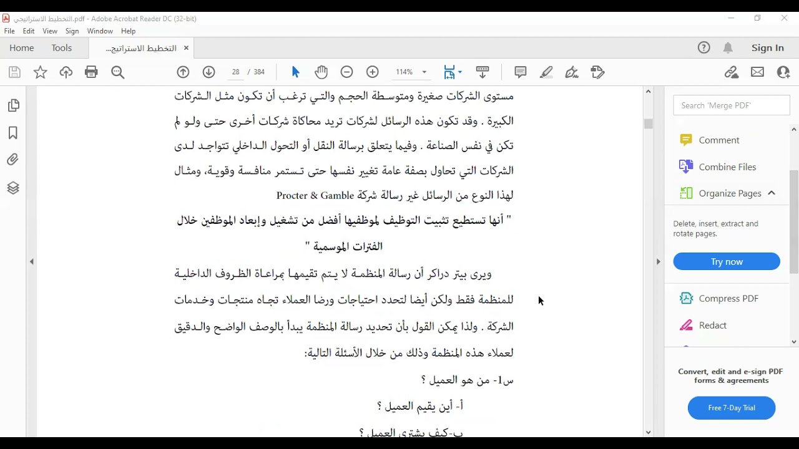Click the Try now button
Screen dimensions: 799x449
727,262
